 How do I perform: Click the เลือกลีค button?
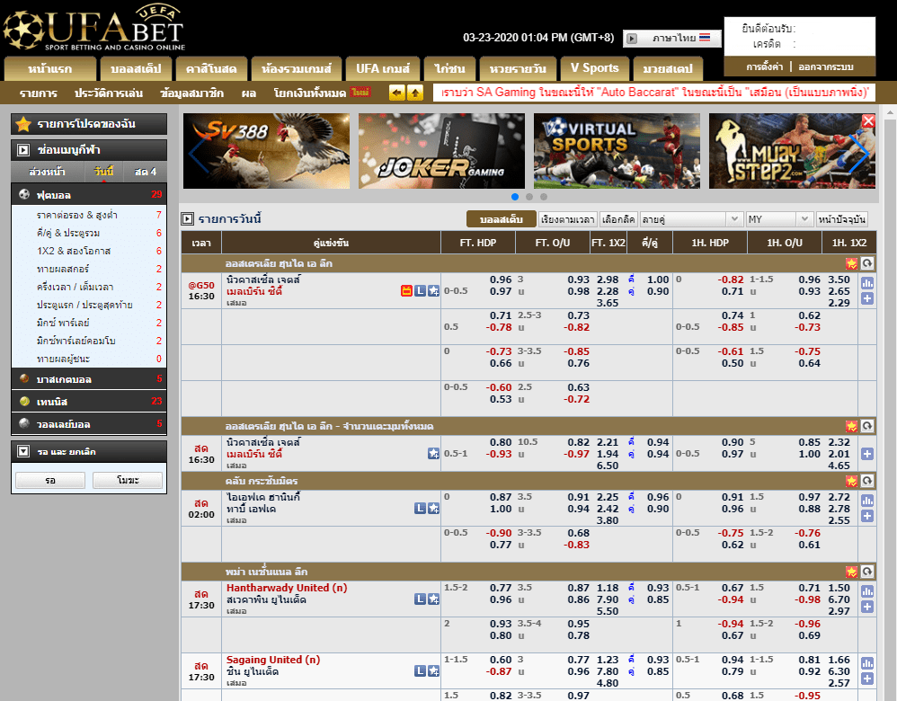[618, 219]
